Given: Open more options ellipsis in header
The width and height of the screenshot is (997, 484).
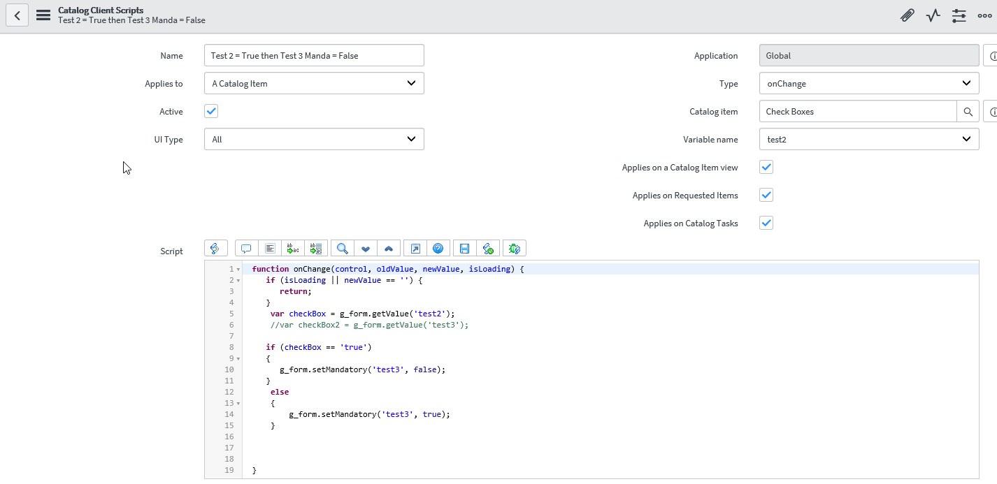Looking at the screenshot, I should point(984,15).
